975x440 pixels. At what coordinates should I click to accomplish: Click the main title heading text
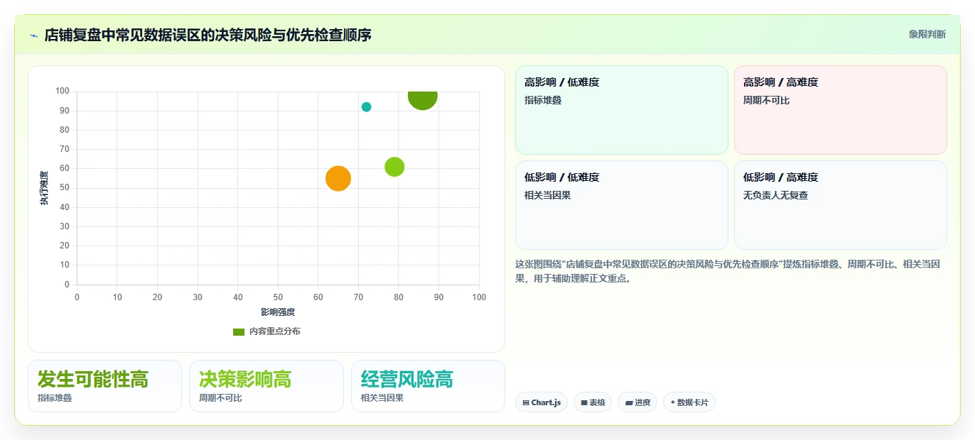pyautogui.click(x=208, y=35)
